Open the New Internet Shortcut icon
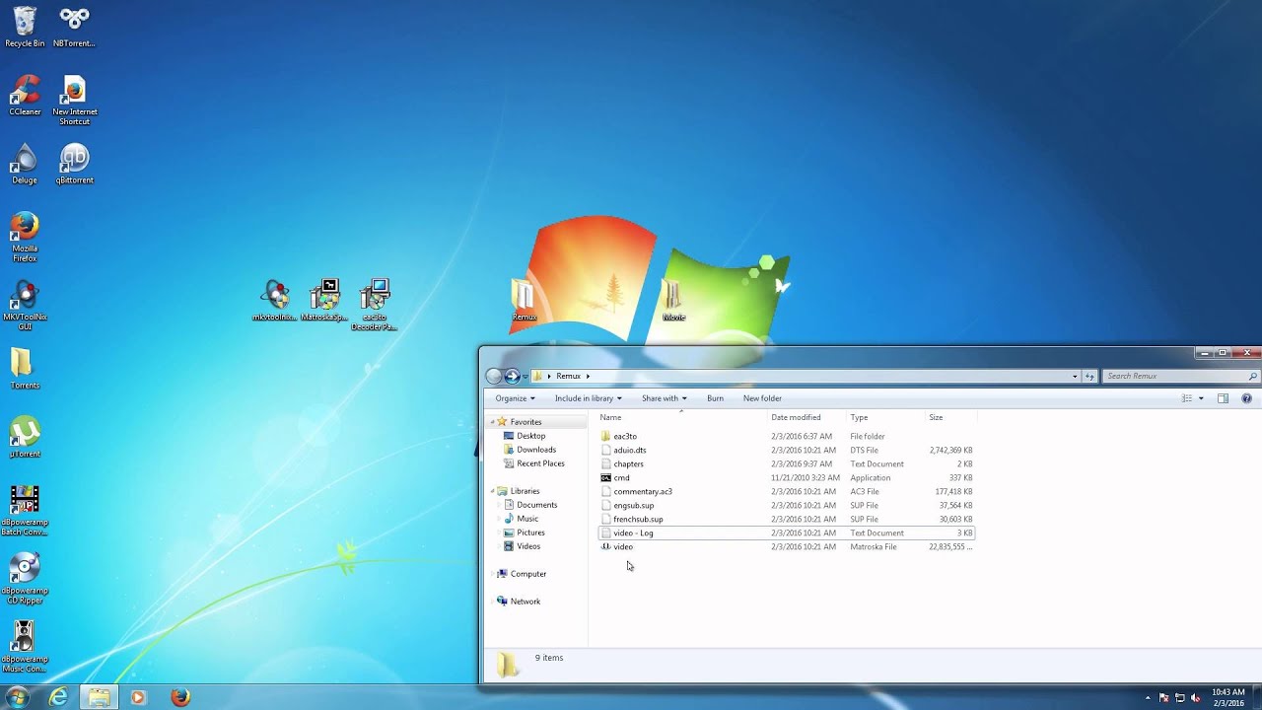Image resolution: width=1262 pixels, height=710 pixels. pos(74,100)
